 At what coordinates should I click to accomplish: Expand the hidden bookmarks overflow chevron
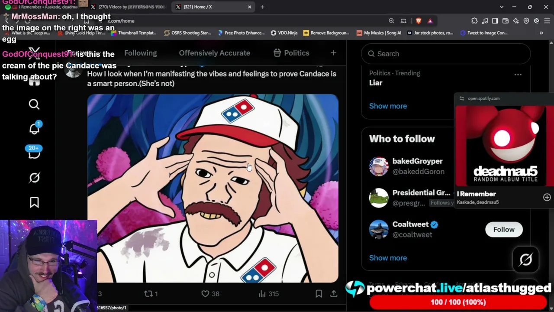click(x=541, y=33)
